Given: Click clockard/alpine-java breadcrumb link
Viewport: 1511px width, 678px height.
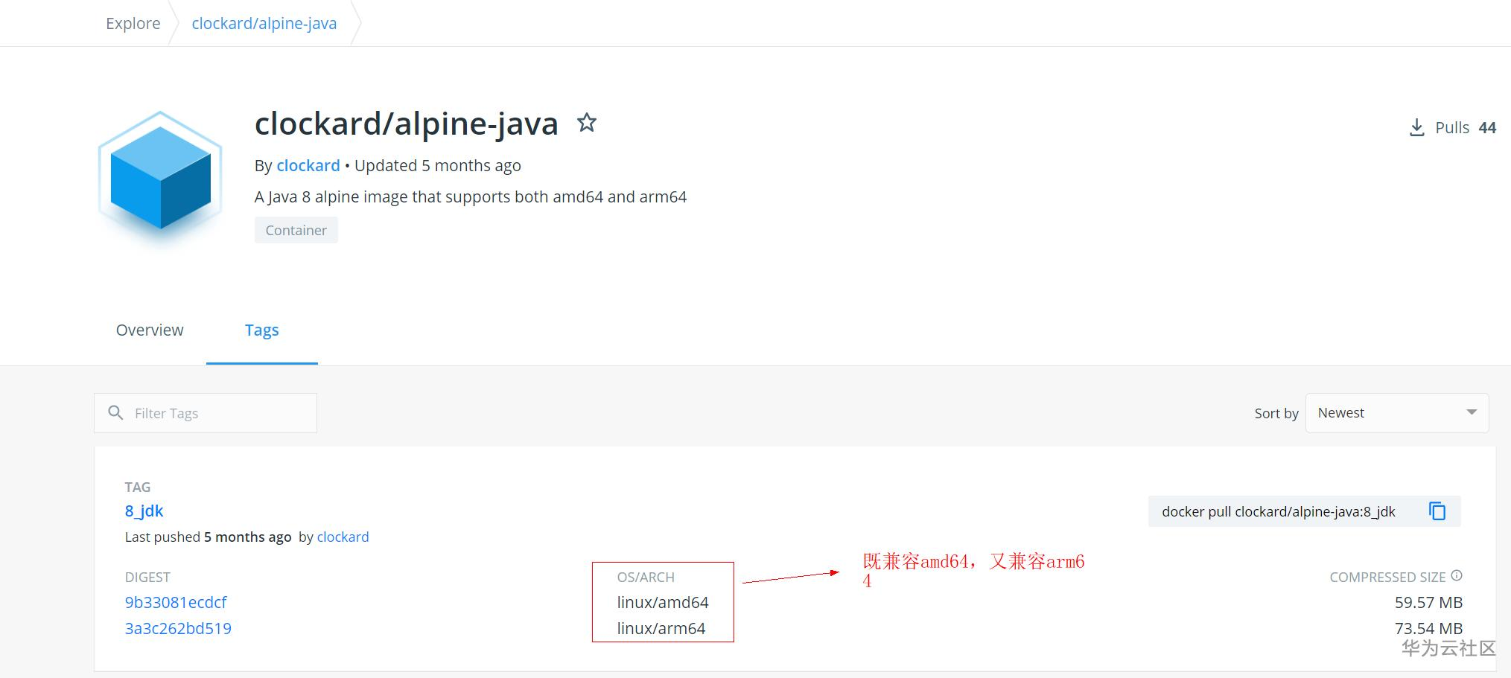Looking at the screenshot, I should (x=264, y=23).
